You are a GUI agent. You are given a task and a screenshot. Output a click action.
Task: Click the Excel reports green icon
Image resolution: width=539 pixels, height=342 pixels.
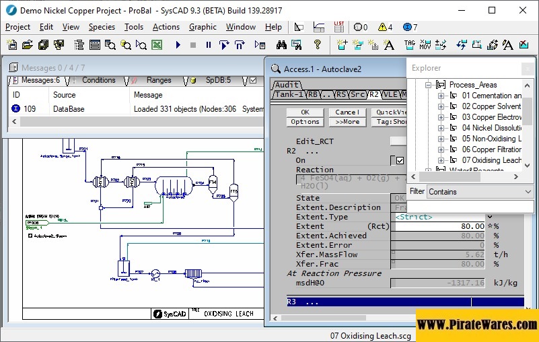coord(157,44)
